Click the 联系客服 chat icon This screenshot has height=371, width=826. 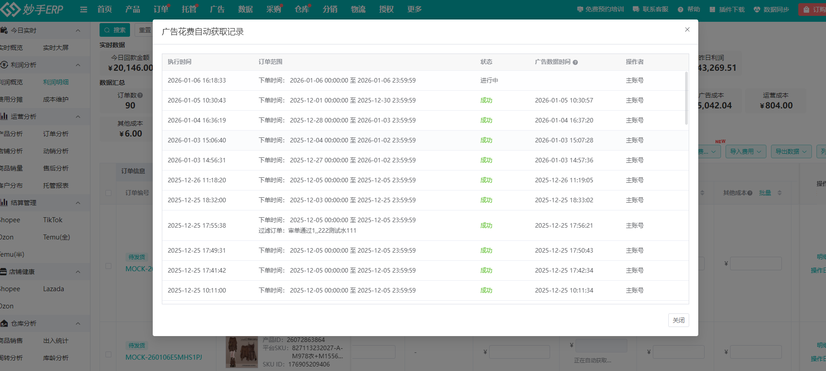coord(636,10)
